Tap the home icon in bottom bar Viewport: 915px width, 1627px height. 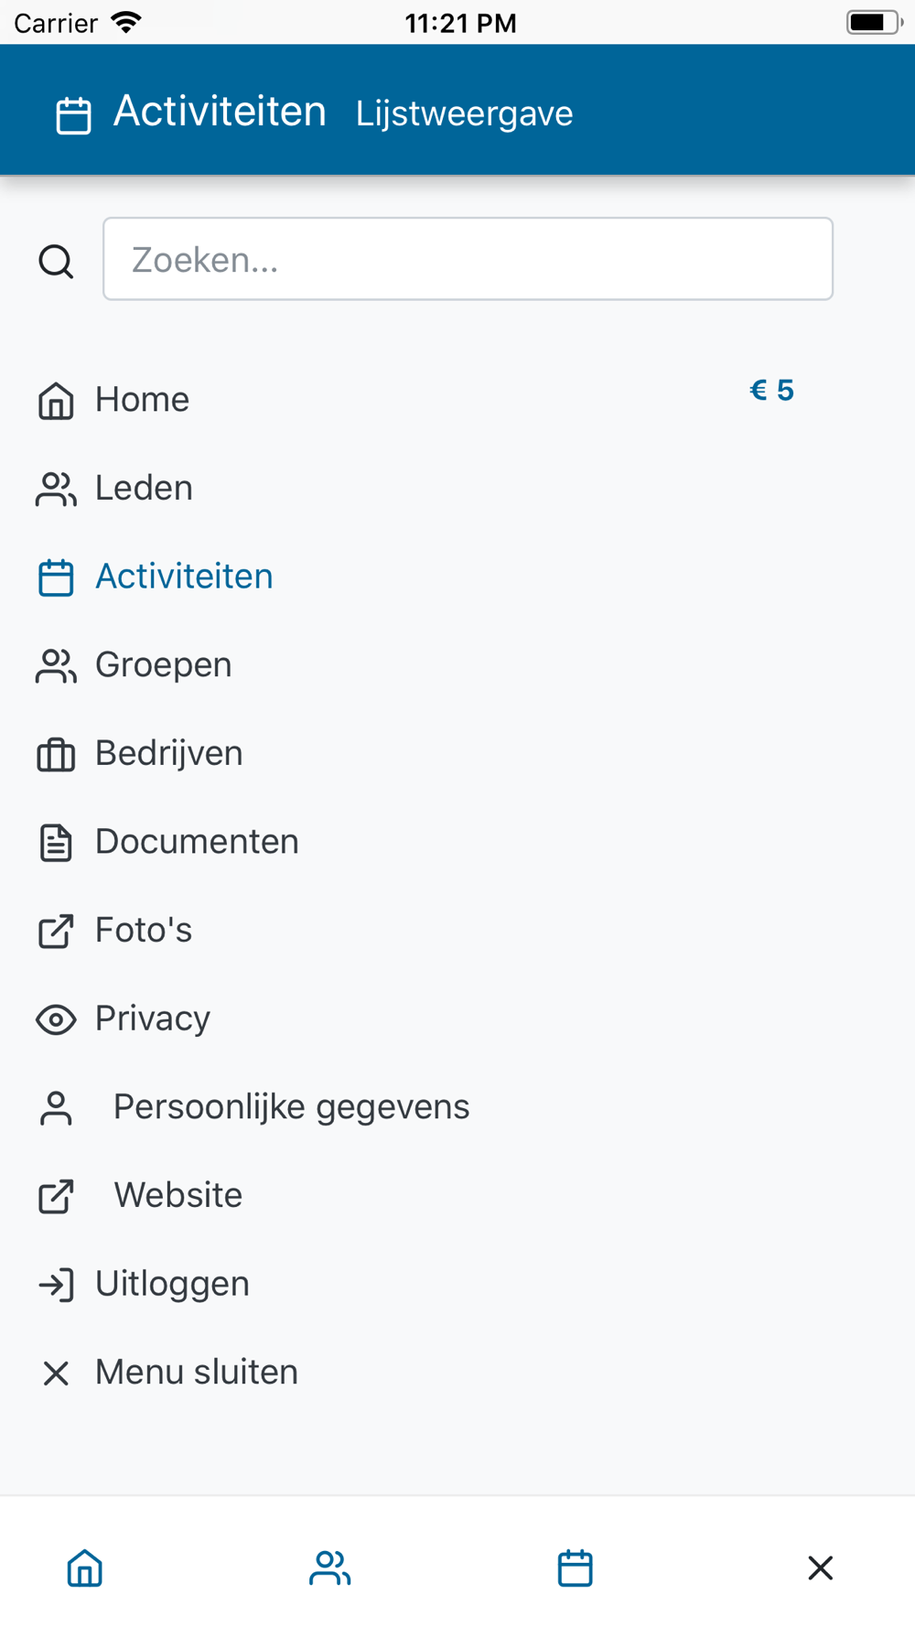85,1568
